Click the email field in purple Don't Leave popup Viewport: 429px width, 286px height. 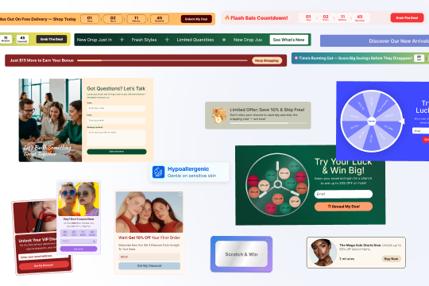[79, 242]
